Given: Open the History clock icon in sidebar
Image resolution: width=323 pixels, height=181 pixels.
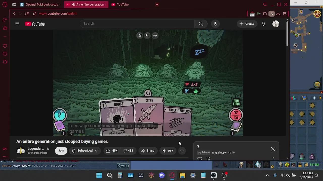Looking at the screenshot, I should click(5, 54).
